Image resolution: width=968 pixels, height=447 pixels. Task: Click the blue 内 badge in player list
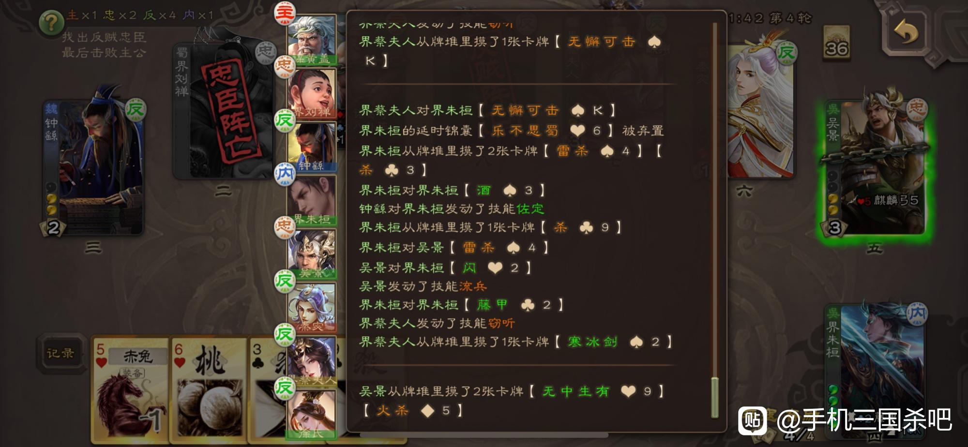point(285,174)
